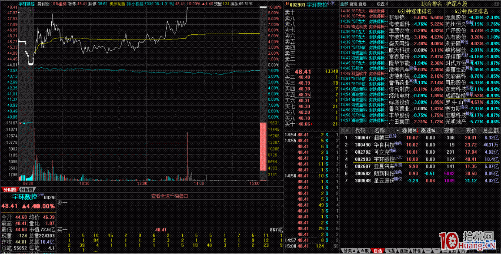Click the 13:00 time axis marker
Viewport: 501px width, 254px height.
142,184
